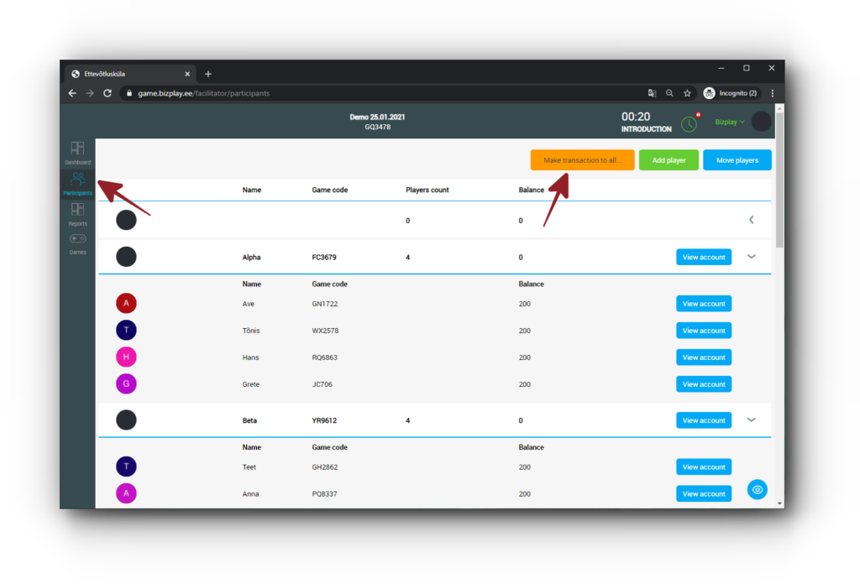Open the Dashboard sidebar icon
The image size is (860, 584).
coord(77,152)
